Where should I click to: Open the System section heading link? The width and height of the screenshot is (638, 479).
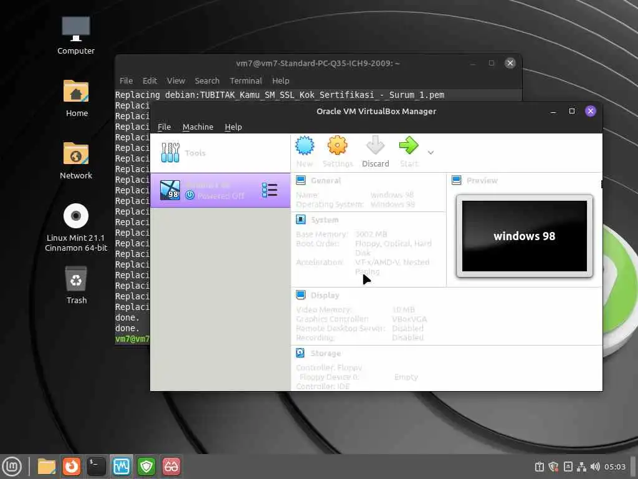coord(324,220)
